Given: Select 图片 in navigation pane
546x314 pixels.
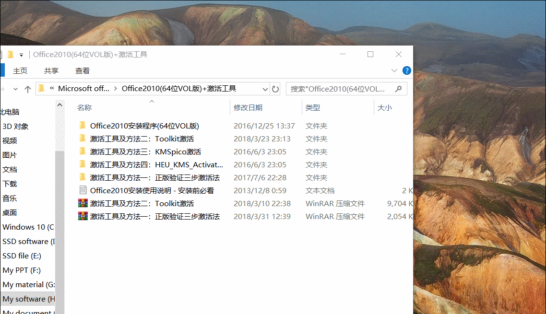Looking at the screenshot, I should click(10, 155).
